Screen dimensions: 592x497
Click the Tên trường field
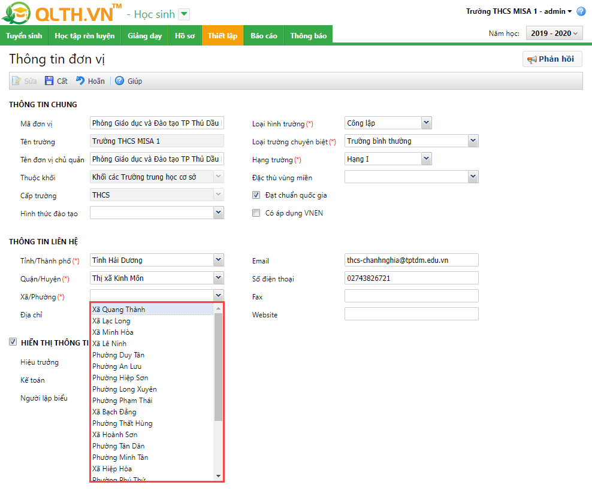tap(156, 141)
